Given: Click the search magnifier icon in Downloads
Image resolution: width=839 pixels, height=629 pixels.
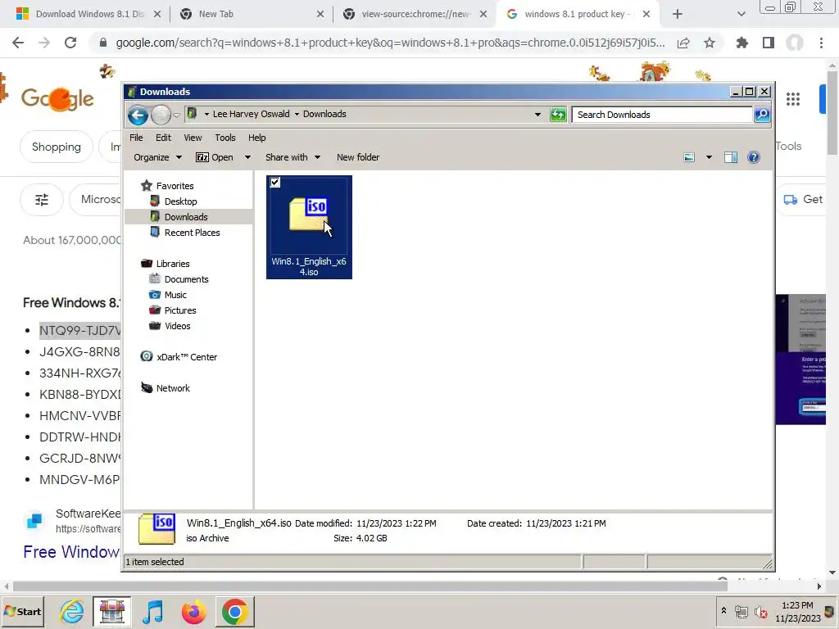Looking at the screenshot, I should (x=762, y=115).
